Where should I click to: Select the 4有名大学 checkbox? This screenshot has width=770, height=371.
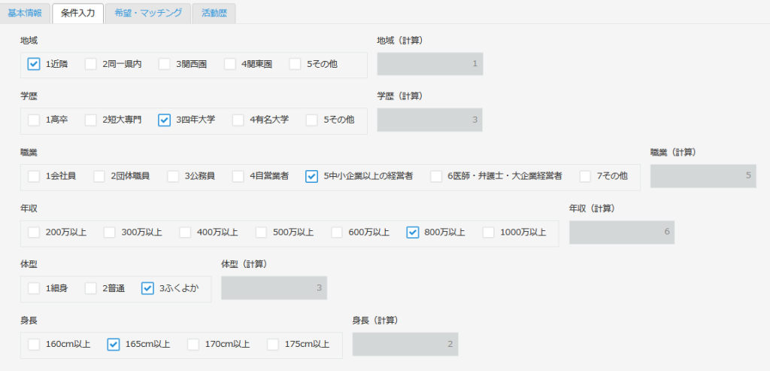click(x=238, y=120)
